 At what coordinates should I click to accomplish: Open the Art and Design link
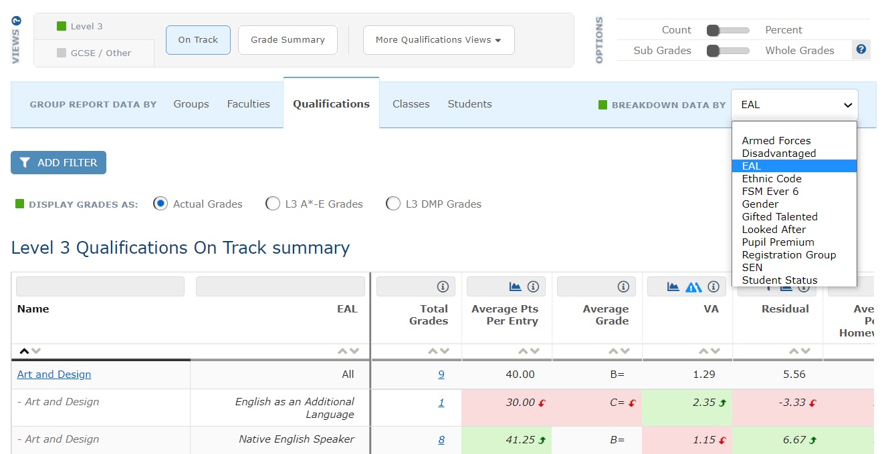[54, 375]
